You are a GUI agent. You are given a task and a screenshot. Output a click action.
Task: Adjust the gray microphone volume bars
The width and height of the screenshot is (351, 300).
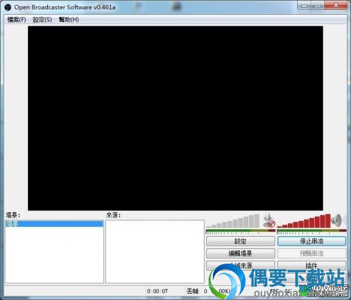tap(233, 221)
